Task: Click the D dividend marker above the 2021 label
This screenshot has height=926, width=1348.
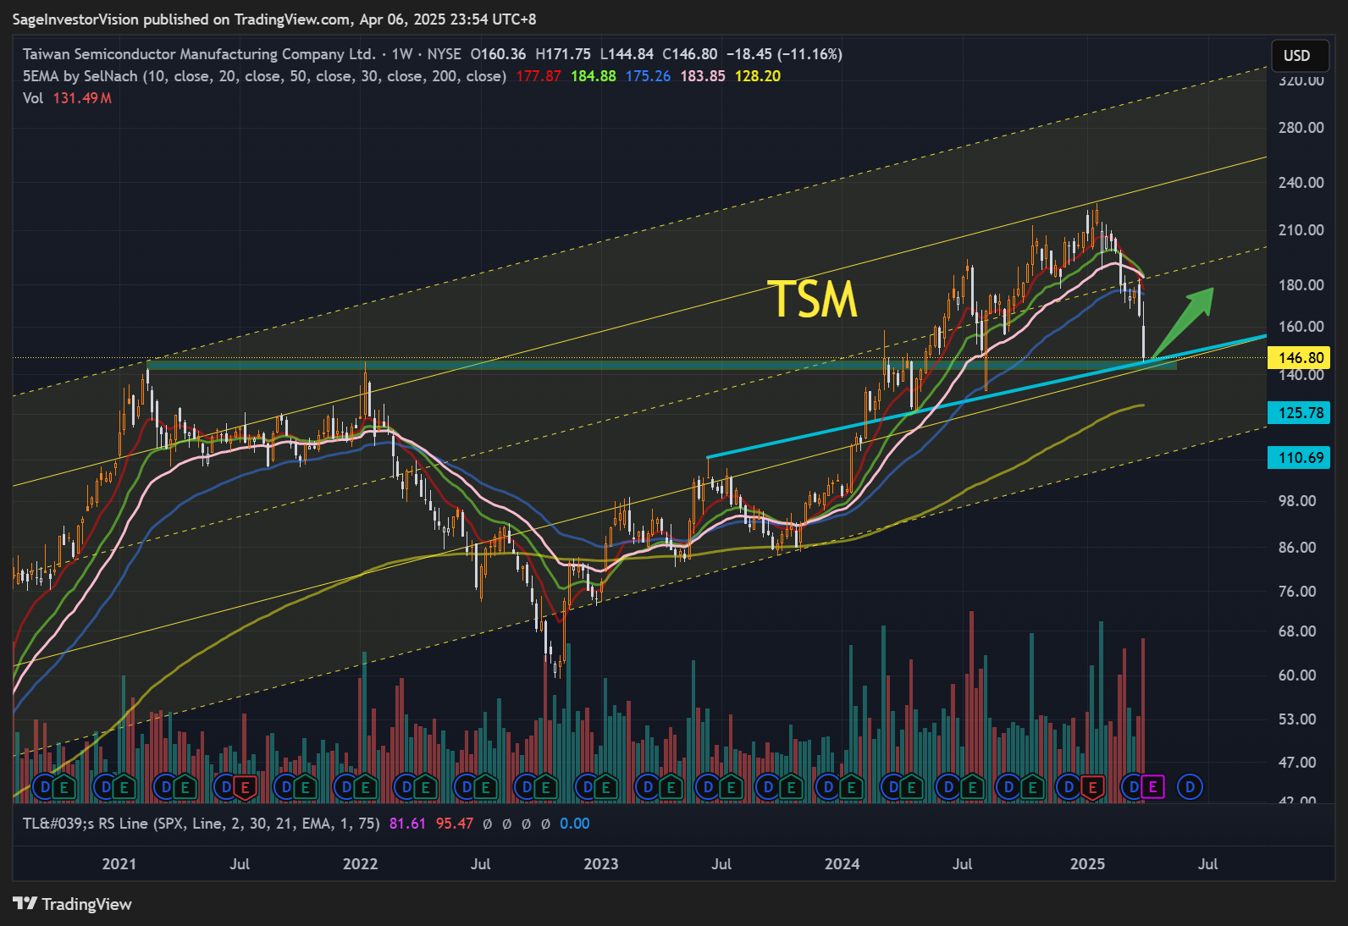Action: 105,788
